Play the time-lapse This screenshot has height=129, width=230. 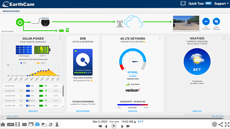tap(114, 126)
